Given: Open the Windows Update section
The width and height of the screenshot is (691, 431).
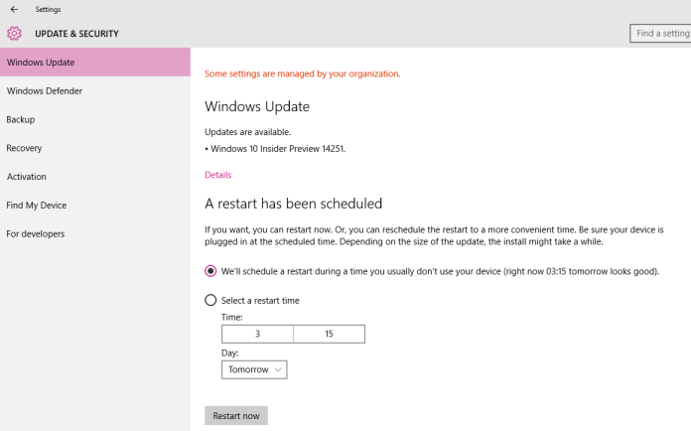Looking at the screenshot, I should coord(95,63).
